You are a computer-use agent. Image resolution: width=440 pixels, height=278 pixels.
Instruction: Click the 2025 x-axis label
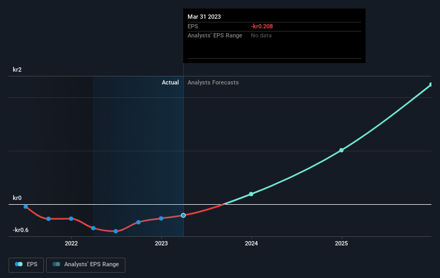coord(341,243)
